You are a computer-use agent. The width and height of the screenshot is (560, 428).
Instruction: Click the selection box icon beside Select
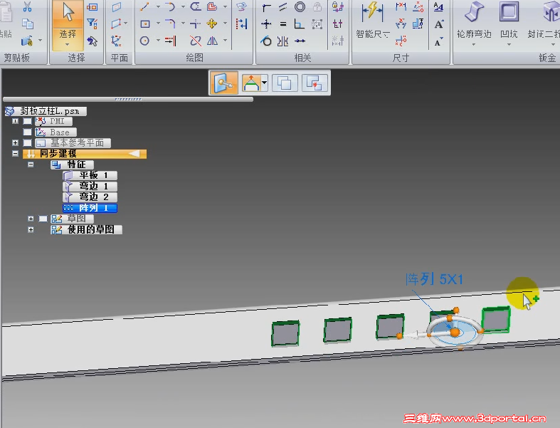click(x=92, y=7)
